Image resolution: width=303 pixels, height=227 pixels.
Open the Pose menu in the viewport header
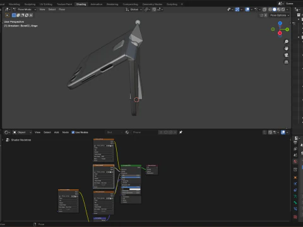click(62, 9)
